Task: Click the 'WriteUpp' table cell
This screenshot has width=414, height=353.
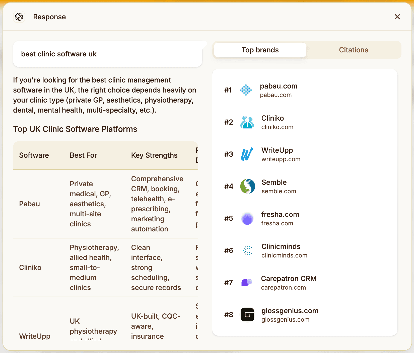Action: click(x=35, y=336)
